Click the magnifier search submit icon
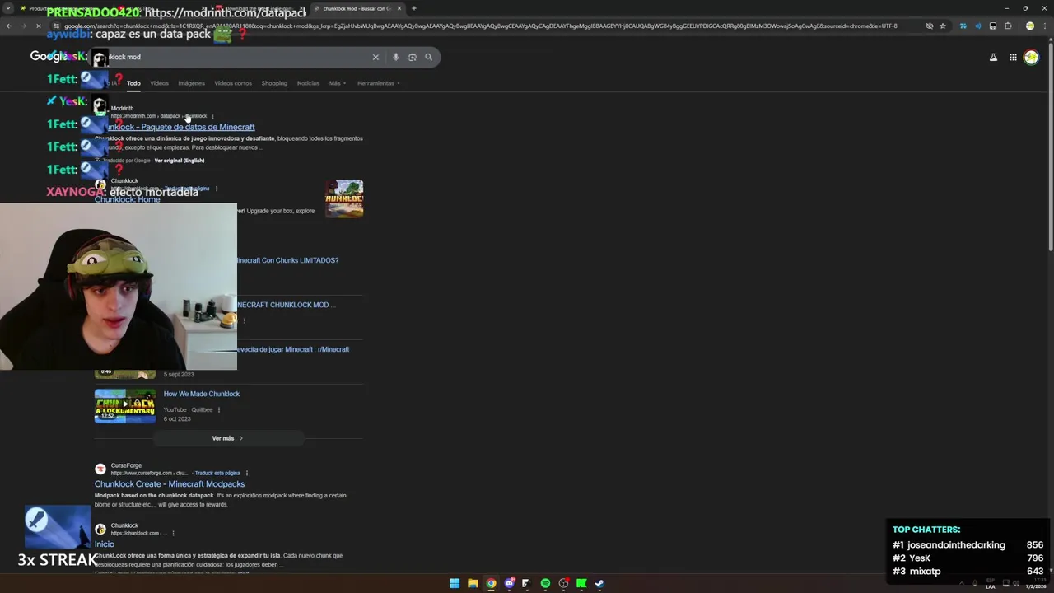The image size is (1054, 593). [x=428, y=57]
